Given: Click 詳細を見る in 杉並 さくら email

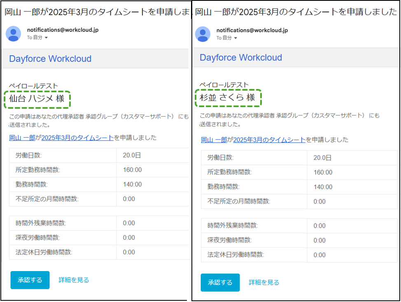Looking at the screenshot, I should (x=264, y=283).
